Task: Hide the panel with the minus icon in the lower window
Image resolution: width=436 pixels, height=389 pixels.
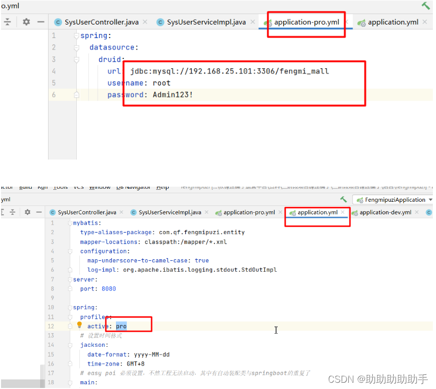Action: (39, 212)
